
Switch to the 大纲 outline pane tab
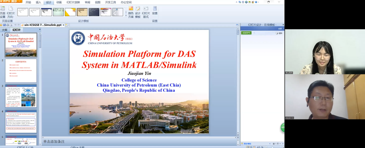click(x=4, y=30)
